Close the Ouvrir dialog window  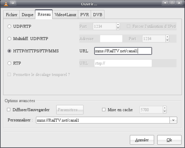point(179,3)
